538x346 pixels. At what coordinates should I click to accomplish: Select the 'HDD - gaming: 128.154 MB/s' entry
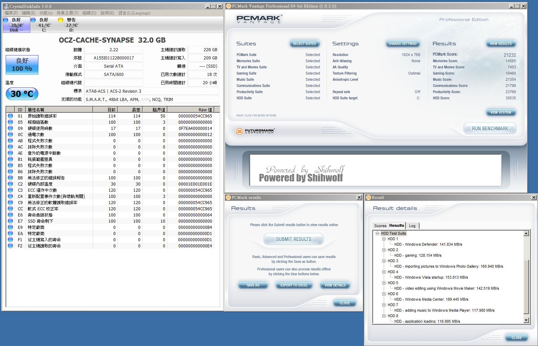(x=418, y=255)
